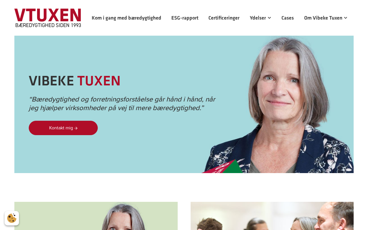Expand the Ydelser chevron arrow
Viewport: 368px width, 230px height.
(269, 18)
